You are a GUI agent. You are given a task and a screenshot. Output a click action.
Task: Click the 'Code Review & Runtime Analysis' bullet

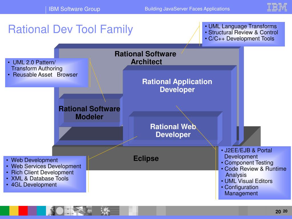coord(254,172)
